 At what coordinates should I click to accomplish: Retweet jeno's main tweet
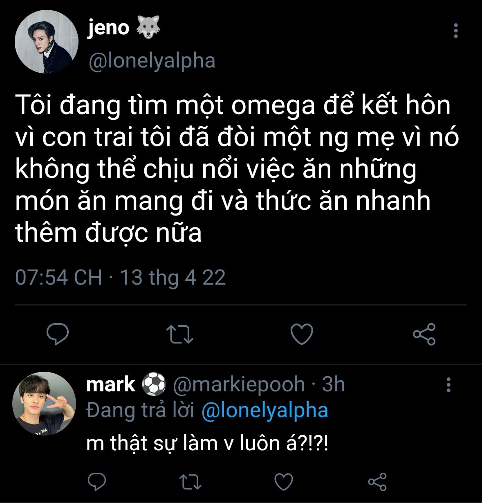181,334
